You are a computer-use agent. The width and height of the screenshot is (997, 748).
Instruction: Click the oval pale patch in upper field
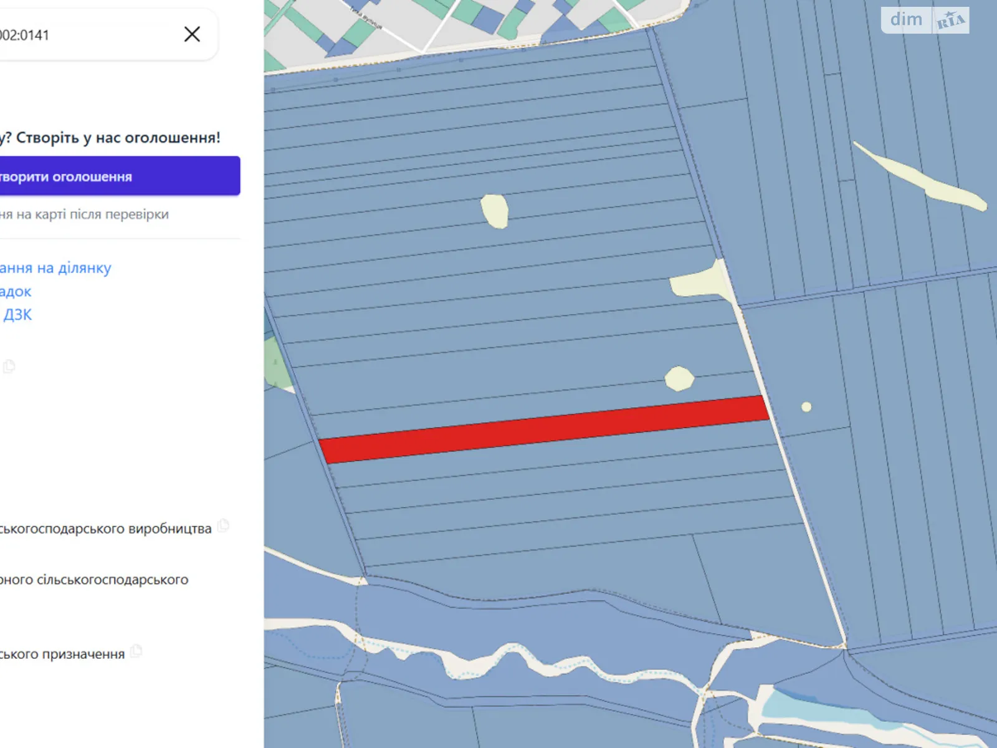point(495,211)
